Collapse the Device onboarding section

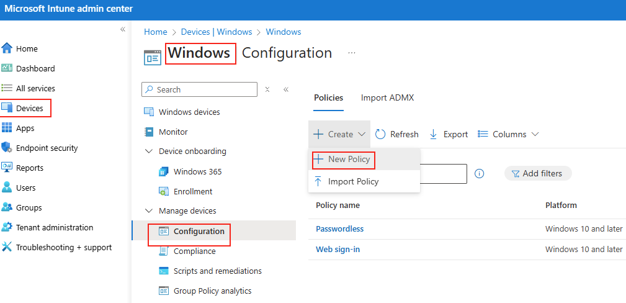click(149, 151)
